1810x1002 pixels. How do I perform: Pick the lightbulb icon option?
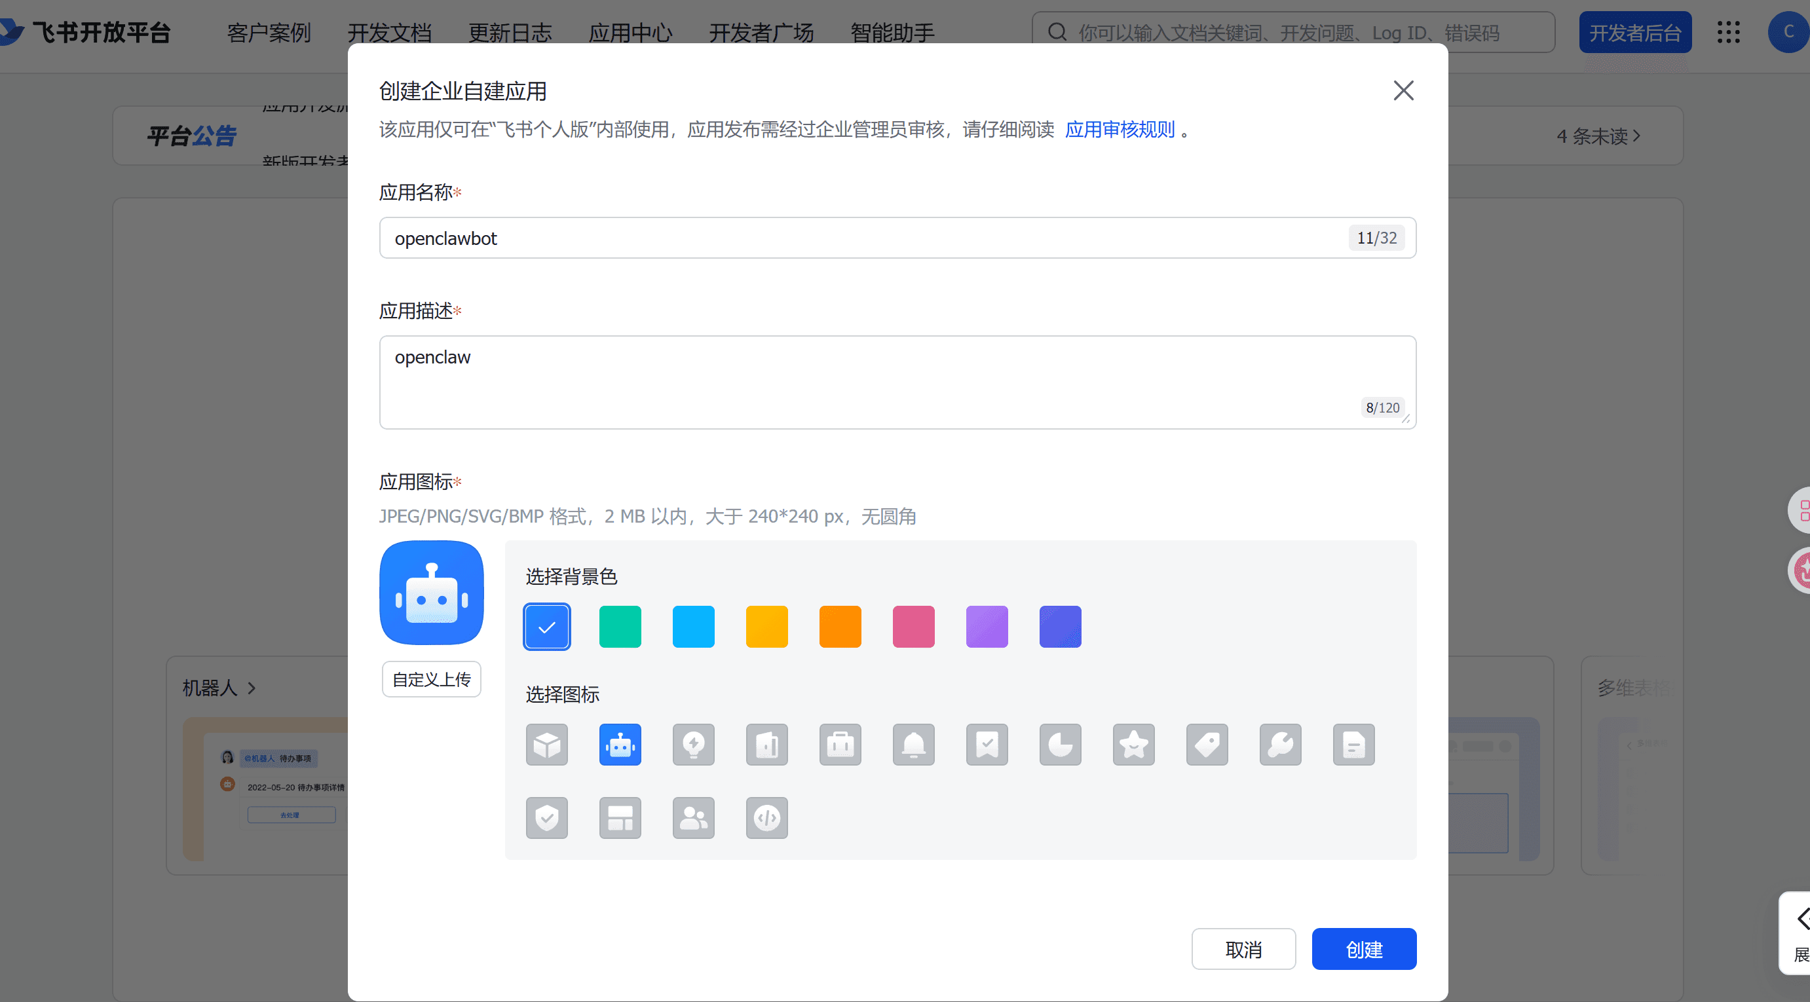coord(693,744)
